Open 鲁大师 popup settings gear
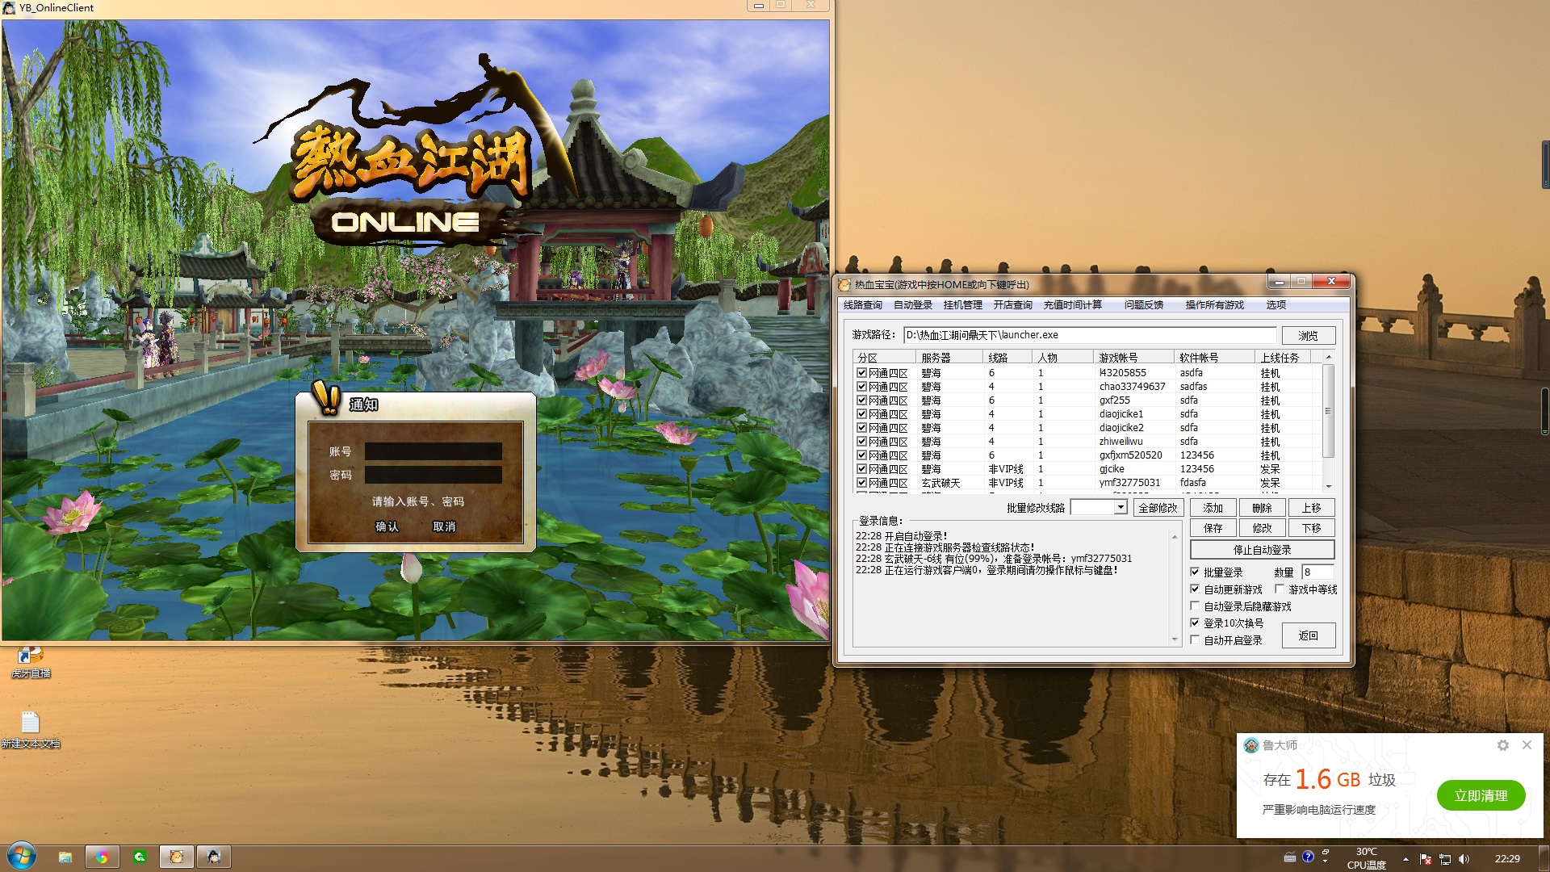This screenshot has width=1550, height=872. [x=1502, y=745]
